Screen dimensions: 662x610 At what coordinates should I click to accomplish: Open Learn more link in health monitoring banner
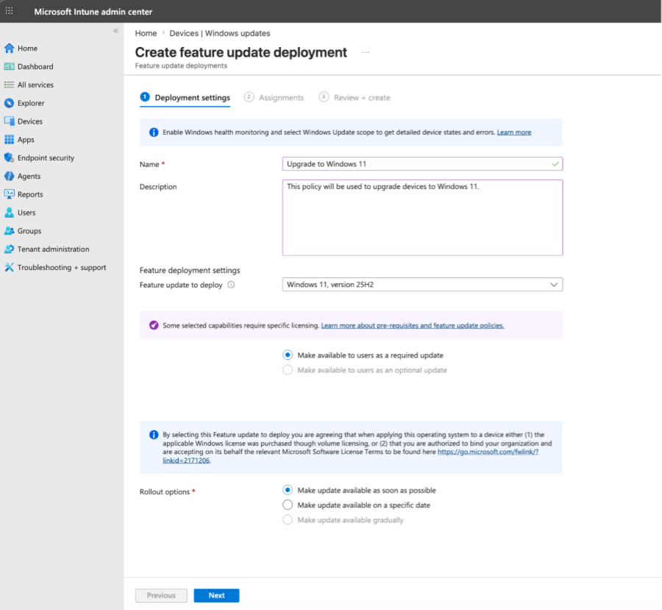[x=514, y=132]
